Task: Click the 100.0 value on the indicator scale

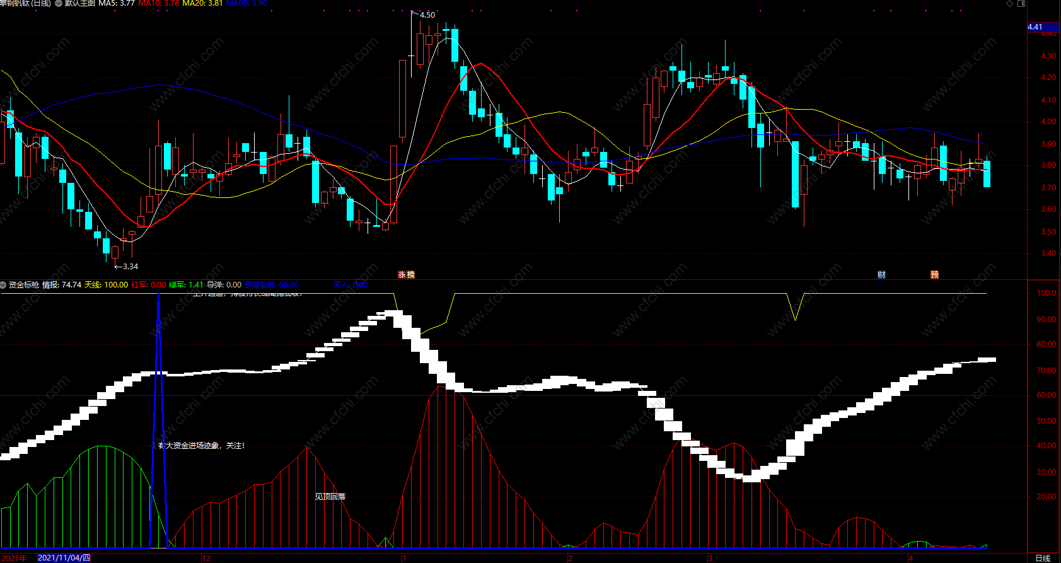Action: click(1047, 293)
